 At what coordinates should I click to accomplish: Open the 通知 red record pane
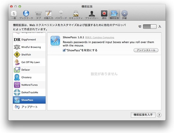tap(104, 15)
